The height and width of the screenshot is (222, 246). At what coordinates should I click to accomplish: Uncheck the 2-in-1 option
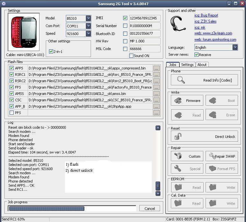[51, 51]
